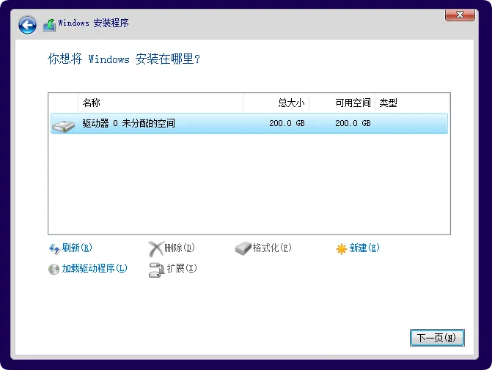Close the Windows setup window

[460, 15]
